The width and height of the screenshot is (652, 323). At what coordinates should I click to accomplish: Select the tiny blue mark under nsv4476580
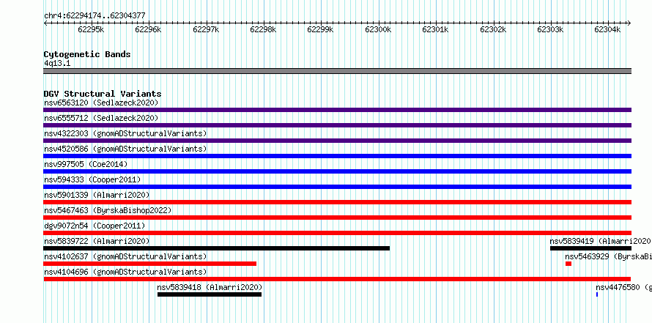[x=597, y=294]
